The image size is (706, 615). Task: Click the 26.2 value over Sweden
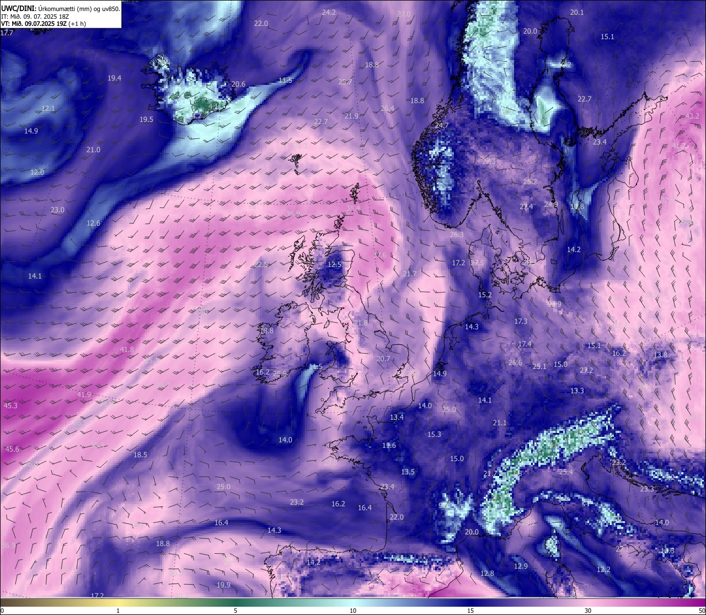(x=530, y=182)
